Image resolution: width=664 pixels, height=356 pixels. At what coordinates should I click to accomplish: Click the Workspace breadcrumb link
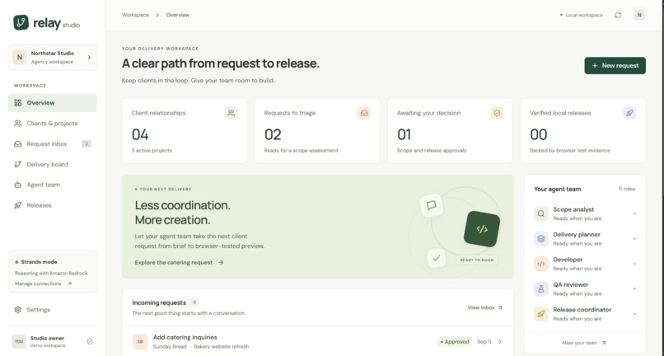[x=135, y=15]
